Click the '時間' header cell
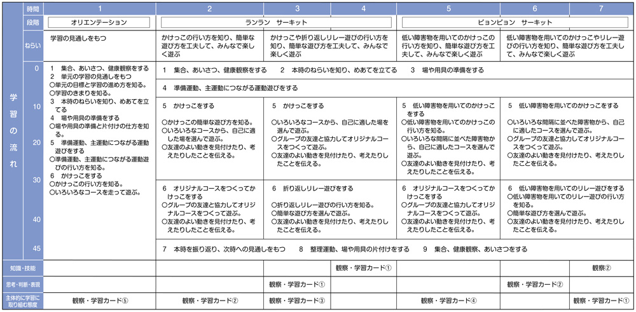The width and height of the screenshot is (636, 312). (x=33, y=8)
